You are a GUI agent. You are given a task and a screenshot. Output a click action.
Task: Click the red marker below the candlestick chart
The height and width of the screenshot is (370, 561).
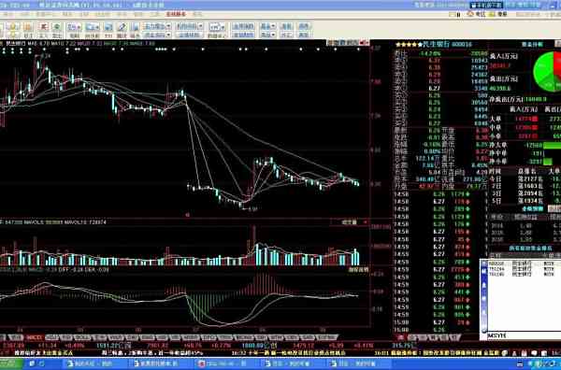(x=187, y=215)
